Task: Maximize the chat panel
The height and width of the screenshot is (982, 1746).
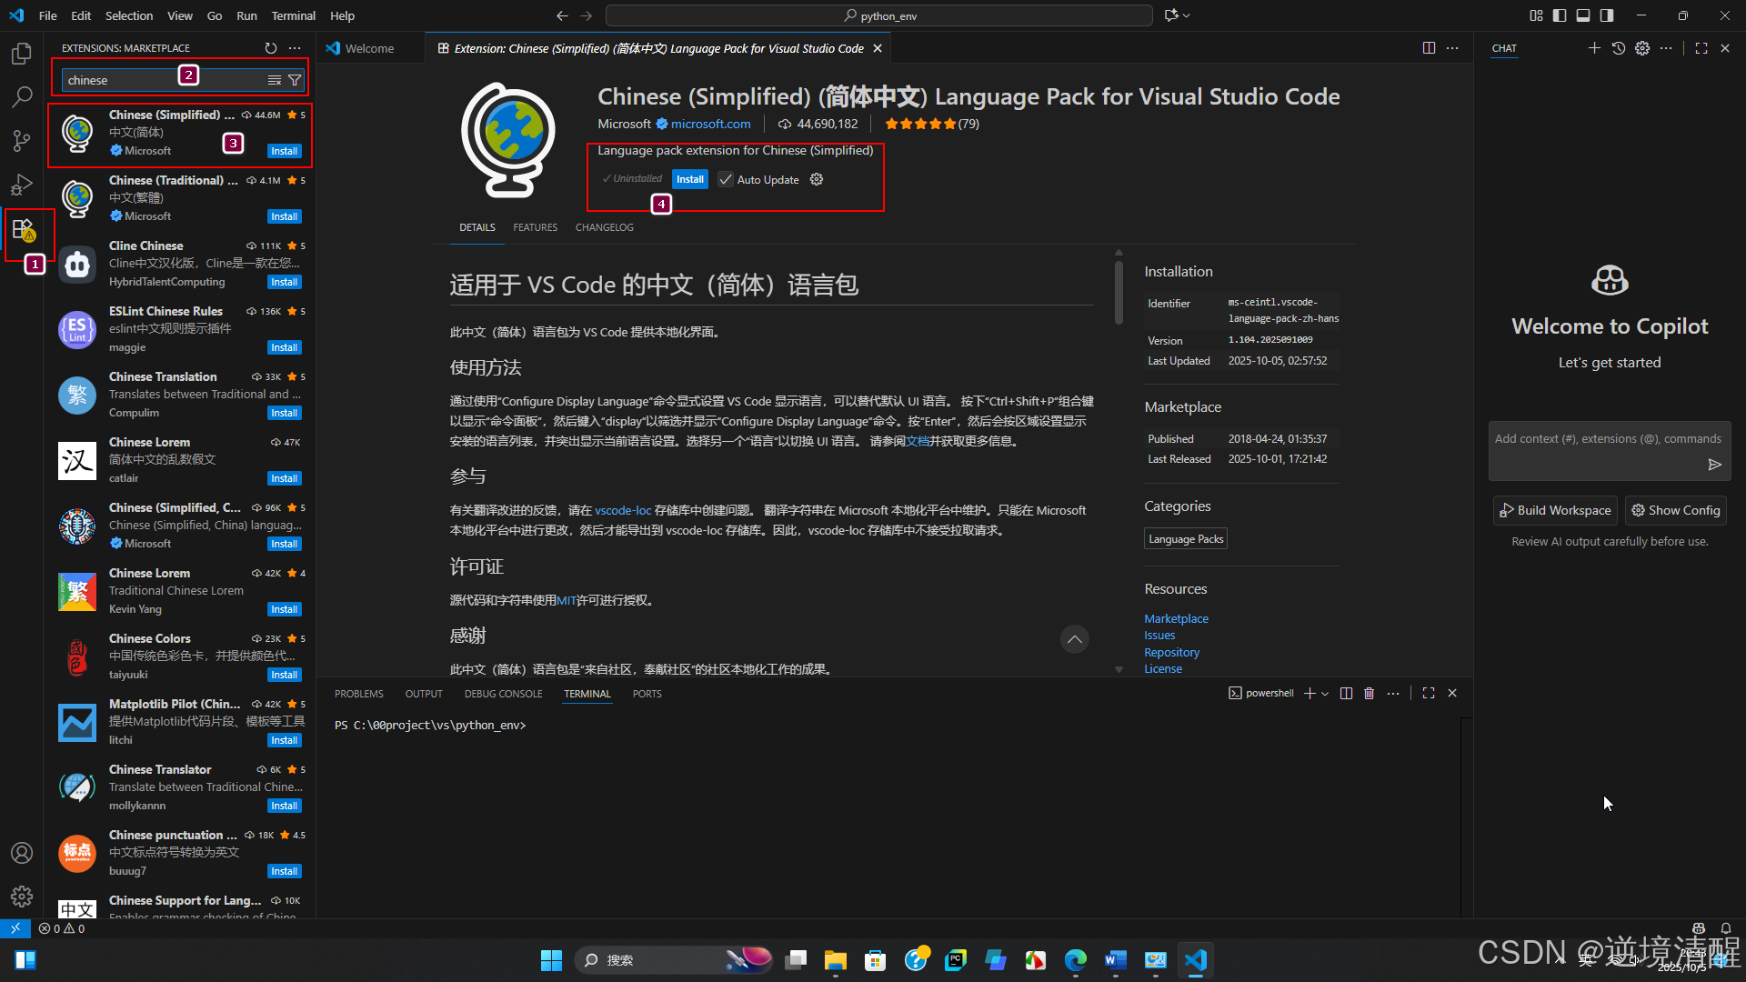Action: 1701,48
